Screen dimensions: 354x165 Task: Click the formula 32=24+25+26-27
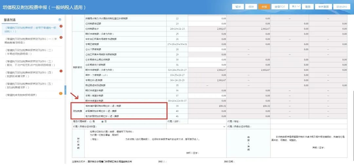(x=177, y=70)
